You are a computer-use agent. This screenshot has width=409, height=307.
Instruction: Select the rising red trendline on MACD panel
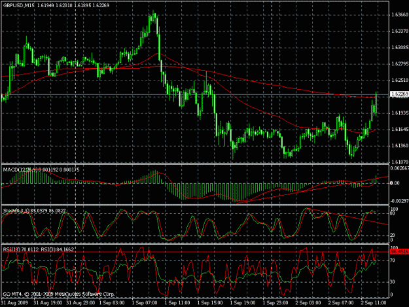click(x=313, y=189)
